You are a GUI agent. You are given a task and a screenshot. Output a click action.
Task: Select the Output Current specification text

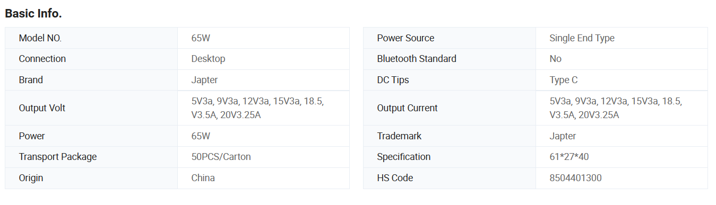(616, 108)
